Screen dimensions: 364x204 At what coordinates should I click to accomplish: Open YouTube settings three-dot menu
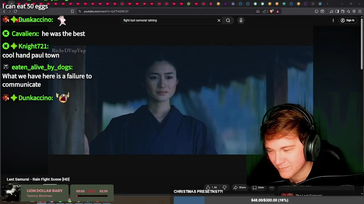pos(333,20)
